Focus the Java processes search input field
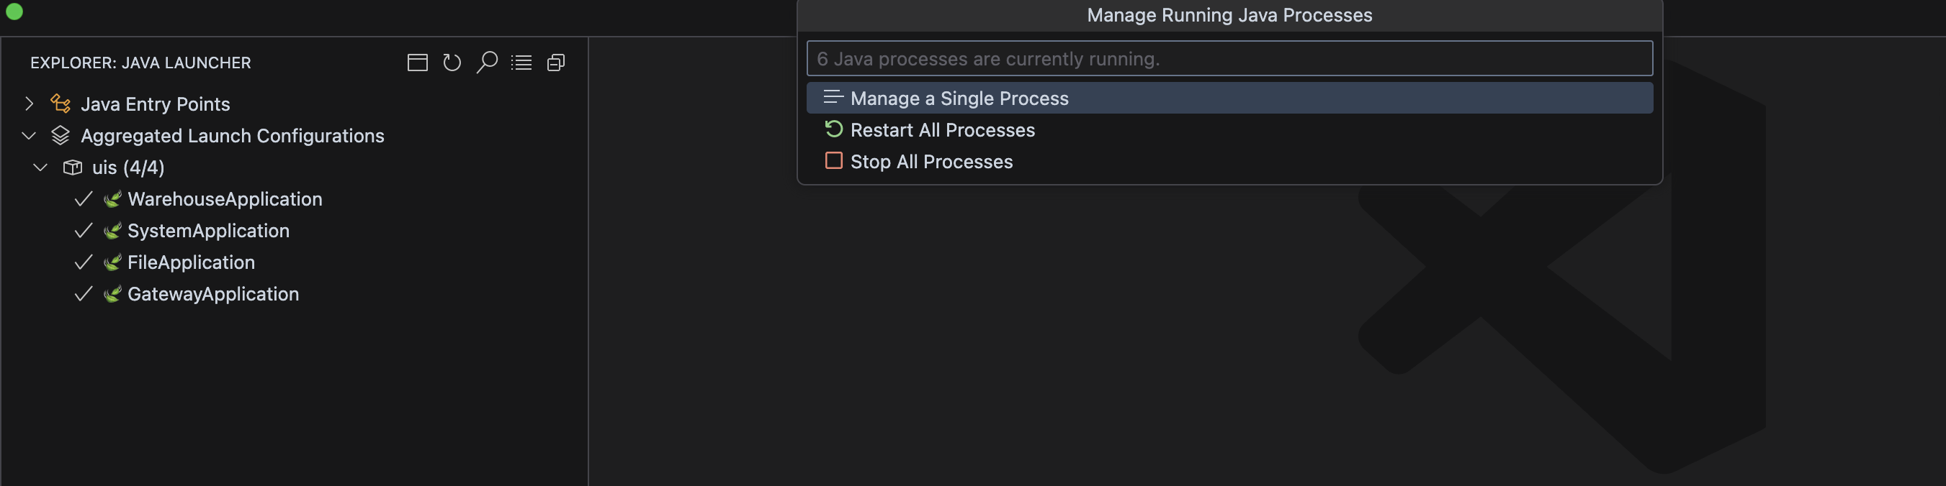The image size is (1946, 486). [x=1229, y=59]
